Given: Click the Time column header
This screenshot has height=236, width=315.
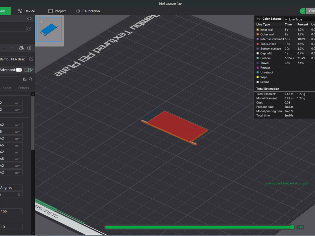Looking at the screenshot, I should (288, 25).
